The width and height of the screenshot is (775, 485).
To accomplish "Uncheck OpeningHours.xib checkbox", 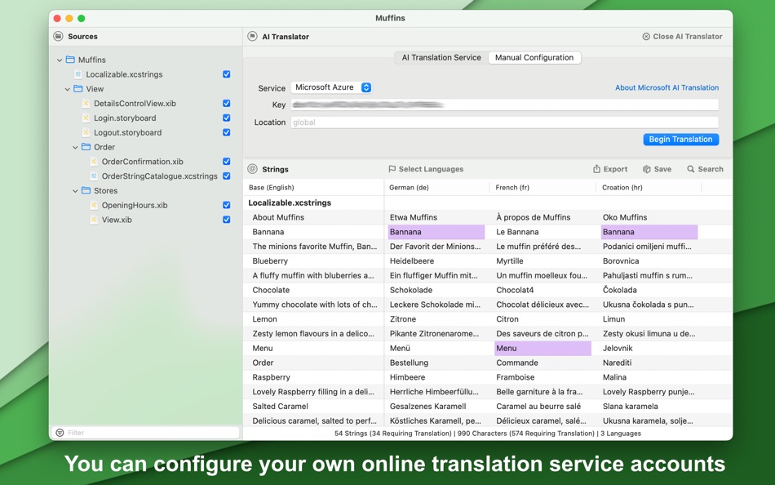I will tap(226, 205).
